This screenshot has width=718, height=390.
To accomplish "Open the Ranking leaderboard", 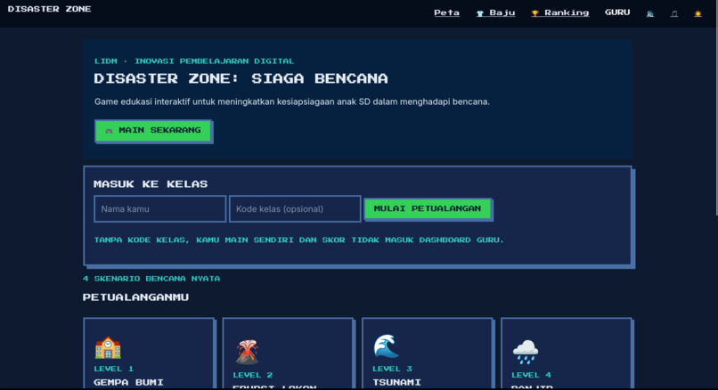I will pyautogui.click(x=560, y=12).
